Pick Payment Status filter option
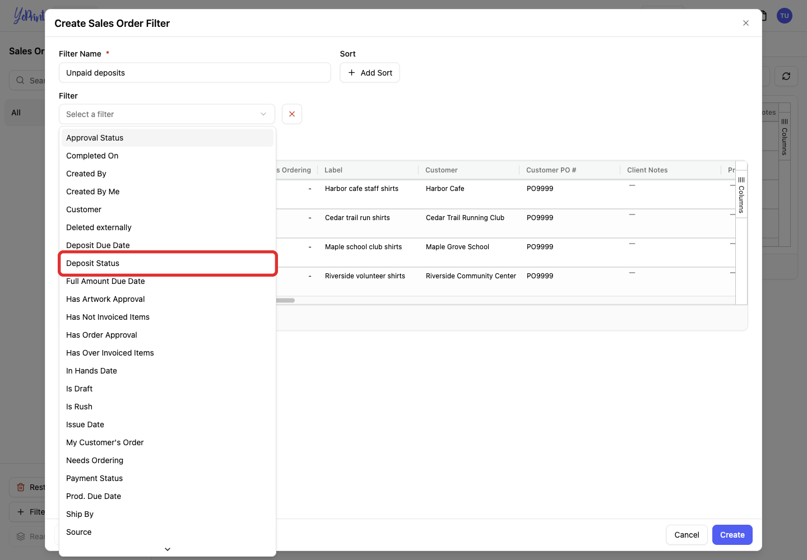This screenshot has height=560, width=807. click(x=168, y=478)
